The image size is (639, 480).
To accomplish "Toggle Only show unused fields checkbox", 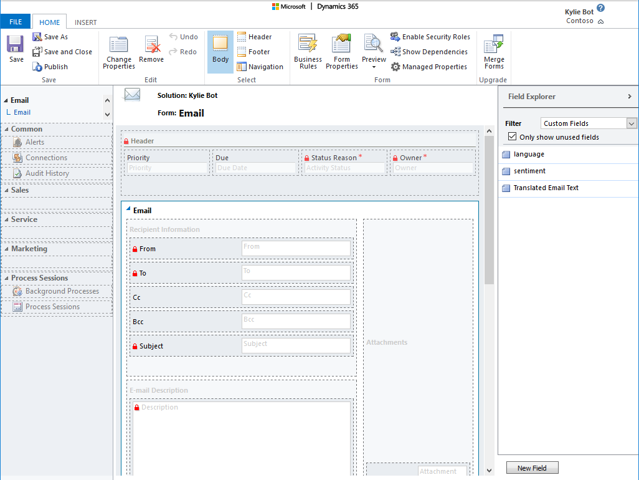I will [x=513, y=137].
